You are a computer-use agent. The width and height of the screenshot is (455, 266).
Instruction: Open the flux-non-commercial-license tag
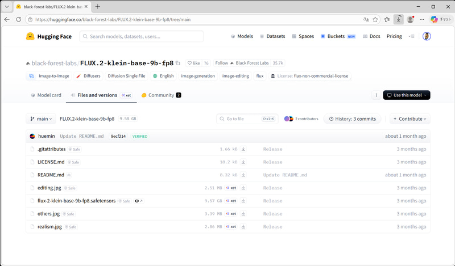tap(309, 76)
